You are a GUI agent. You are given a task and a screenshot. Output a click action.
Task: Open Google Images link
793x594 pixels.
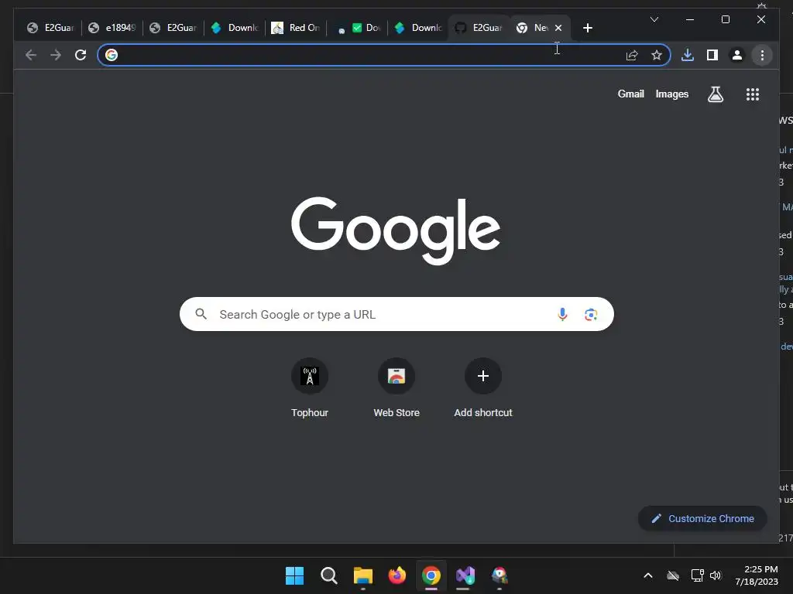(x=671, y=94)
